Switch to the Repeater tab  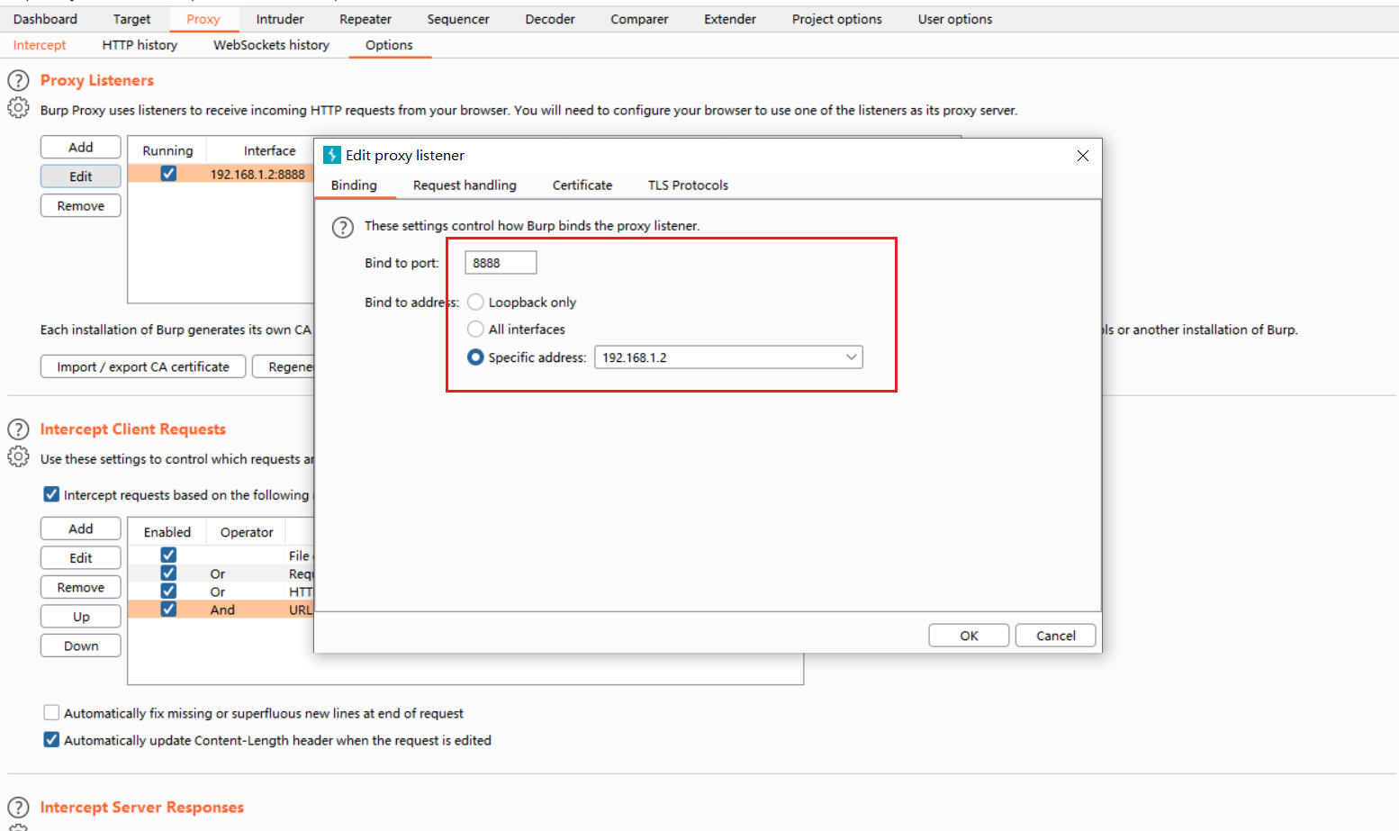(366, 19)
